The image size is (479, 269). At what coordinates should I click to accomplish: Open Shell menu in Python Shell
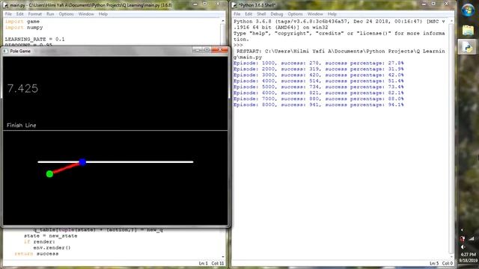tap(261, 14)
